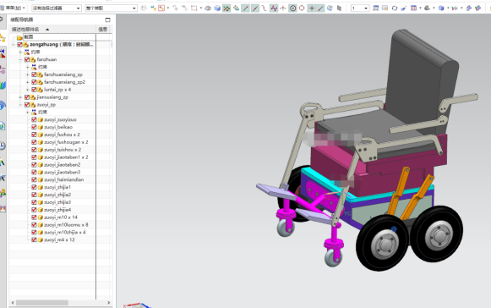Toggle the highlighted colored-nodes snap icon
The image size is (491, 308).
click(x=226, y=8)
